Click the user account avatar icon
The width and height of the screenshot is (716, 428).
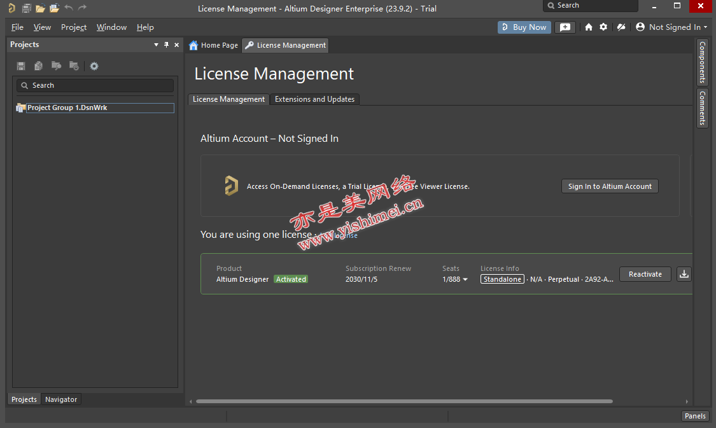click(x=640, y=27)
